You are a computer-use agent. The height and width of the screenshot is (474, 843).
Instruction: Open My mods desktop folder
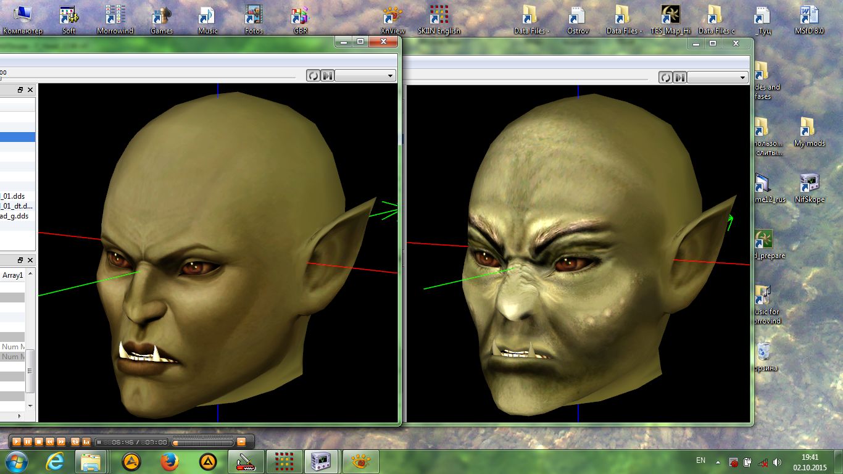click(809, 131)
